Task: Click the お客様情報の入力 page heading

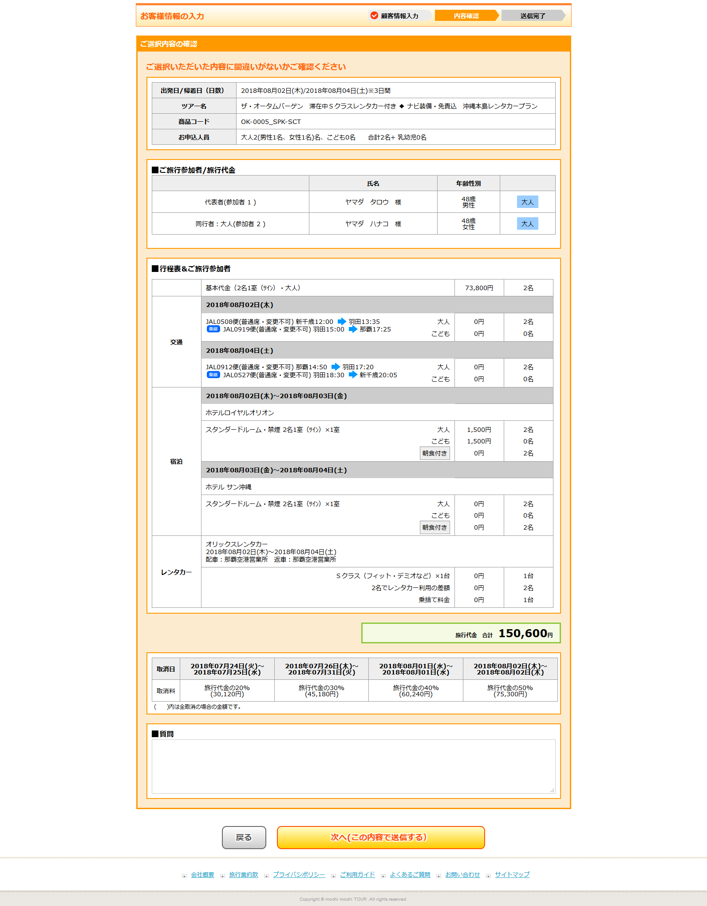Action: click(172, 16)
